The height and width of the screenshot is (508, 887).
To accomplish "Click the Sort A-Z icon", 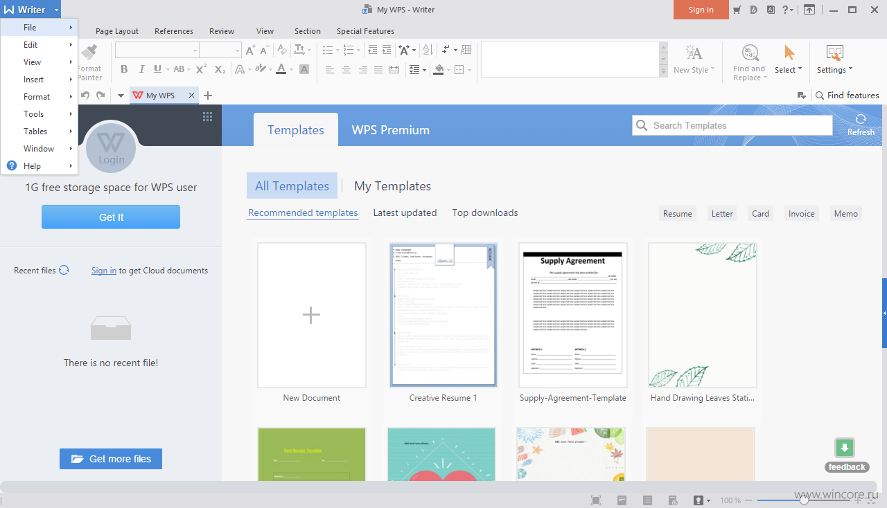I will coord(428,50).
